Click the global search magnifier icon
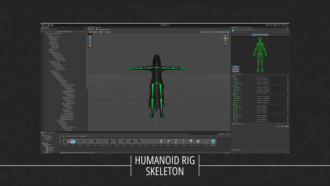Screen dimensions: 330x186 (x=270, y=25)
